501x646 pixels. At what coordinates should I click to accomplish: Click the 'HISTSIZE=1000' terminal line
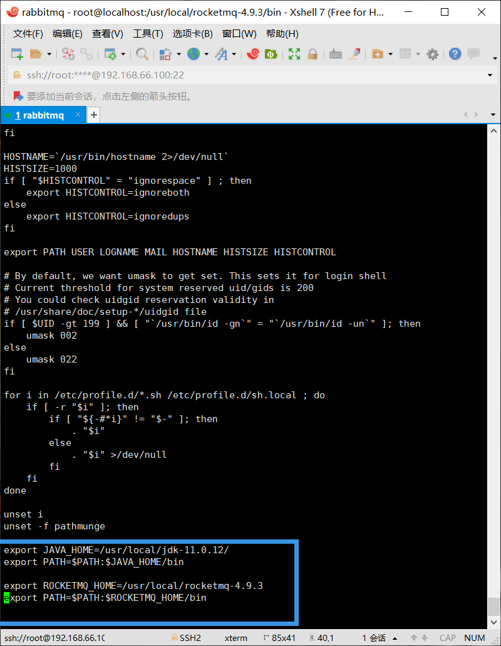pyautogui.click(x=40, y=169)
